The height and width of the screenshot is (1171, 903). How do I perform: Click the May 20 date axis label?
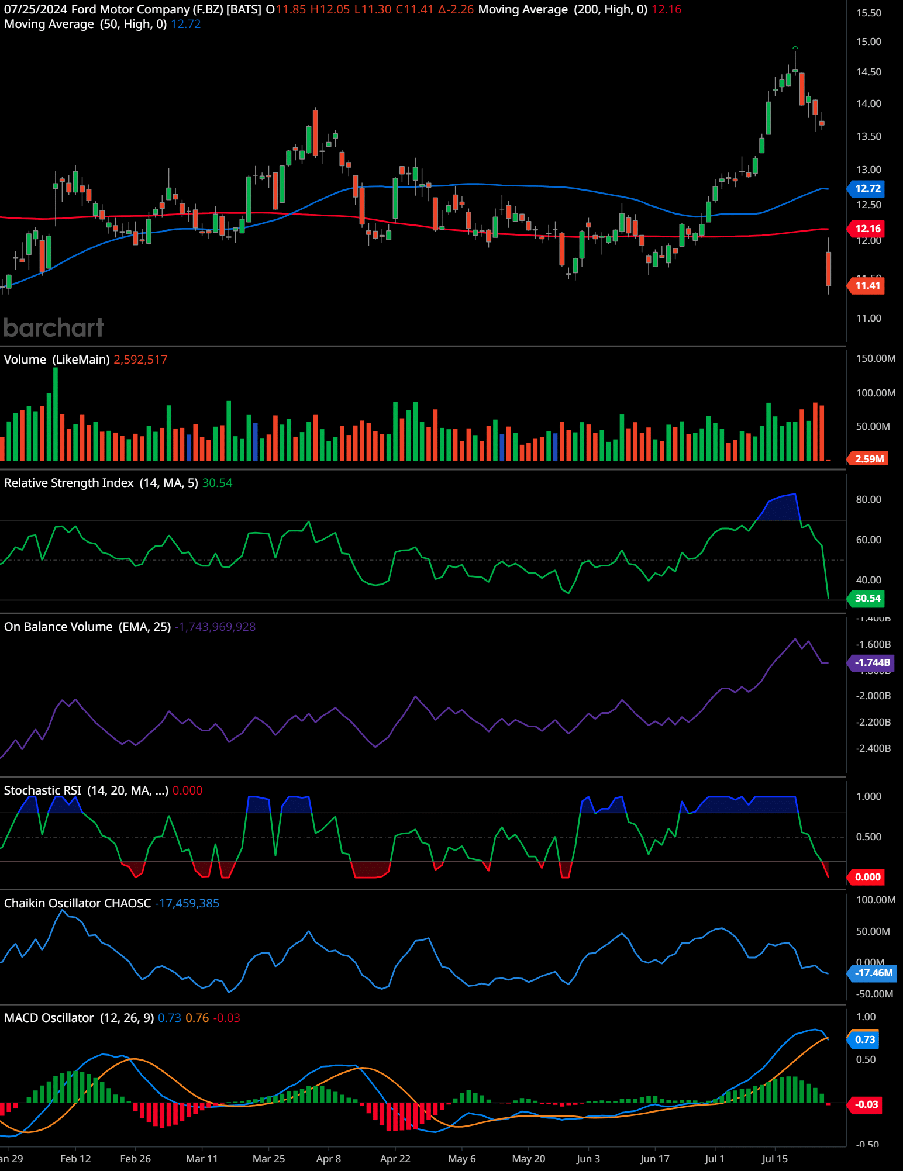[x=528, y=1159]
